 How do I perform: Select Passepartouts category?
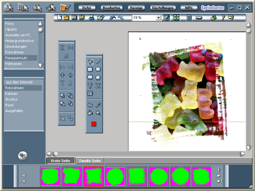click(x=20, y=58)
